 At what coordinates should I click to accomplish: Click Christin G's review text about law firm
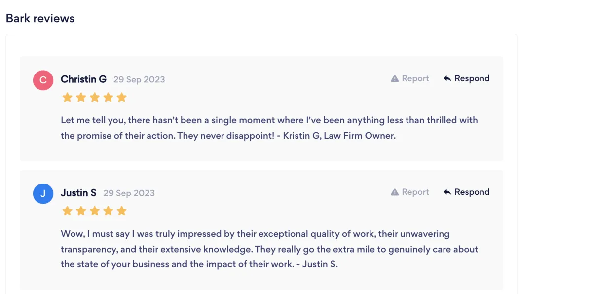pyautogui.click(x=269, y=128)
